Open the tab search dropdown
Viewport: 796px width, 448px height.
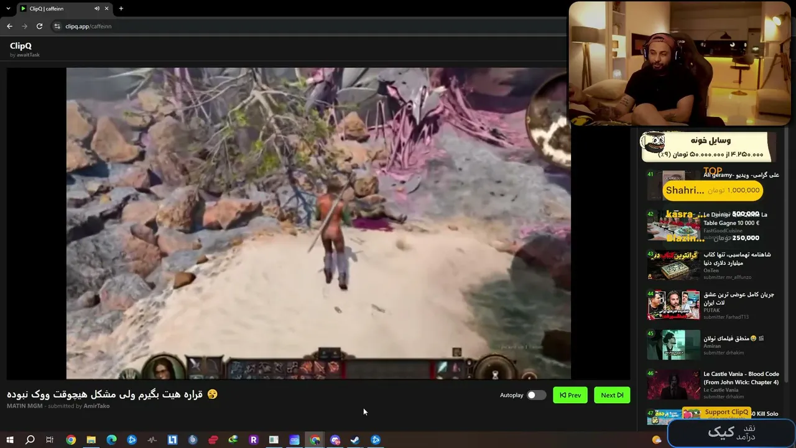[x=8, y=9]
